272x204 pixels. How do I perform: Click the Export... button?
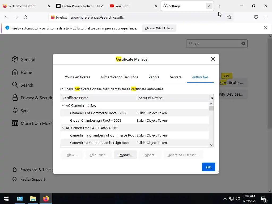(150, 155)
